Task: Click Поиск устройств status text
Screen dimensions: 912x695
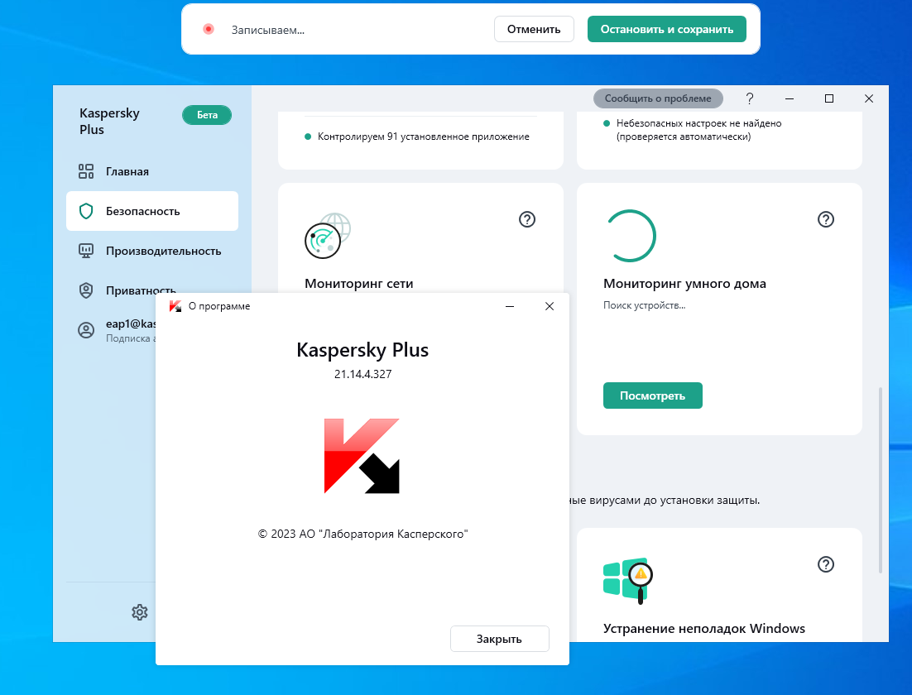Action: (x=645, y=305)
